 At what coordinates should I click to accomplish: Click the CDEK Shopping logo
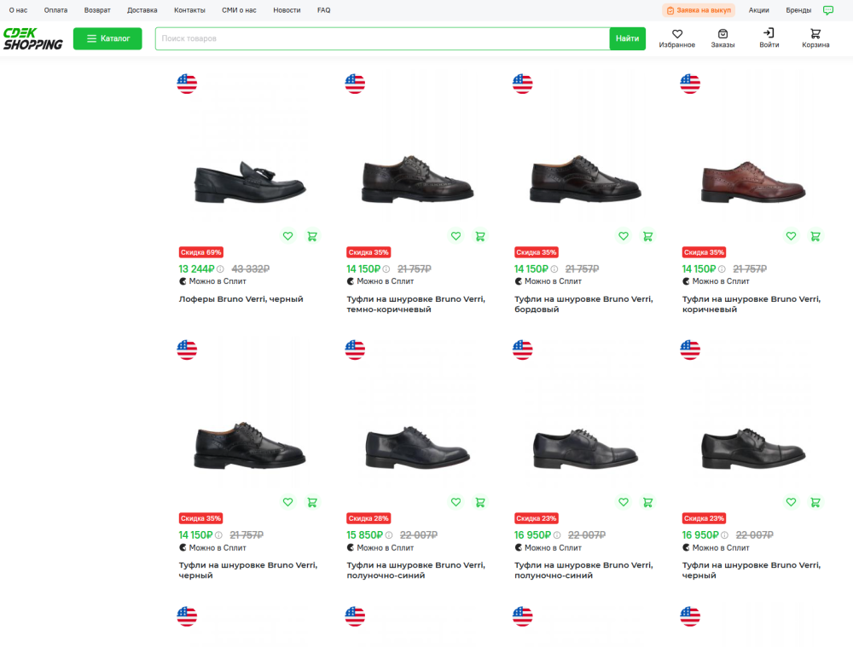point(32,38)
